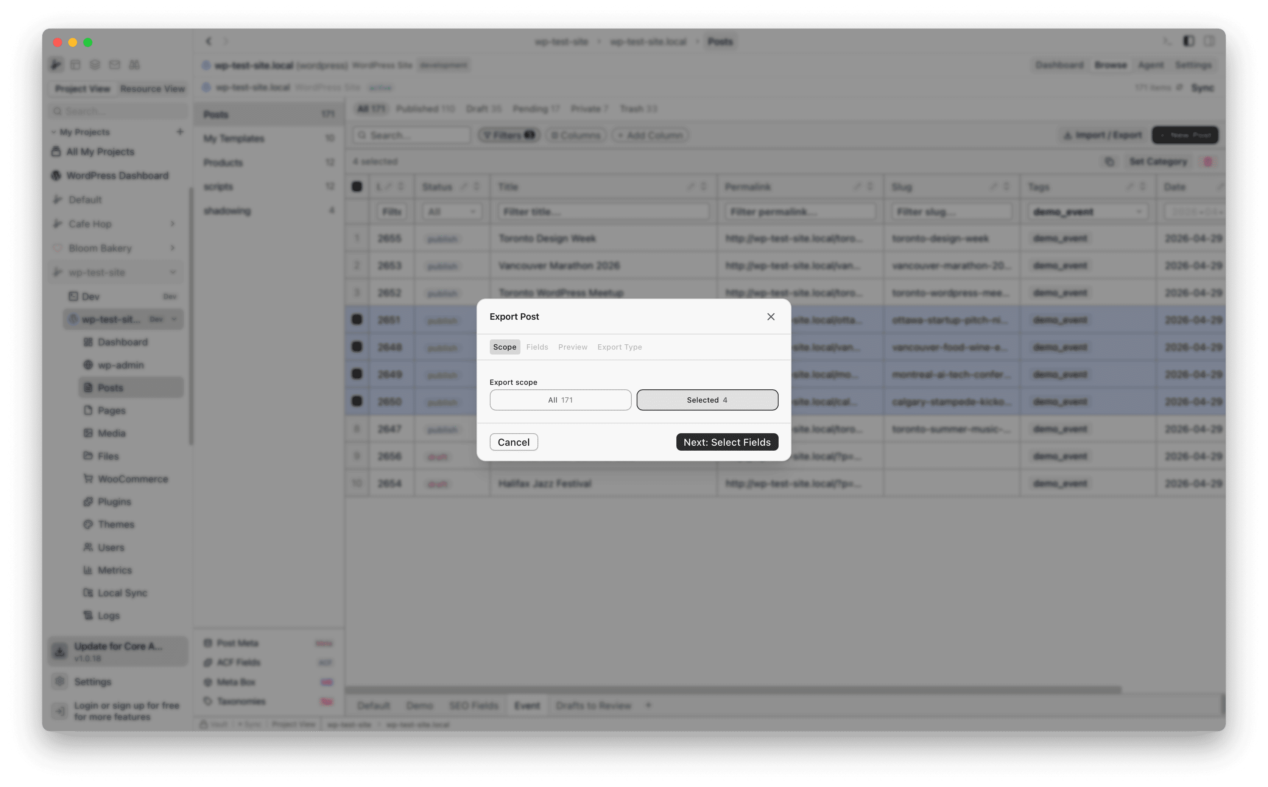This screenshot has height=787, width=1268.
Task: Select the Scope tab in Export Post
Action: (505, 347)
